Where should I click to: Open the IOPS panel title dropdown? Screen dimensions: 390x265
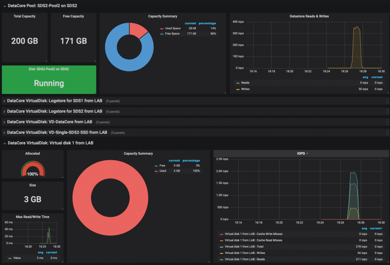tap(302, 153)
